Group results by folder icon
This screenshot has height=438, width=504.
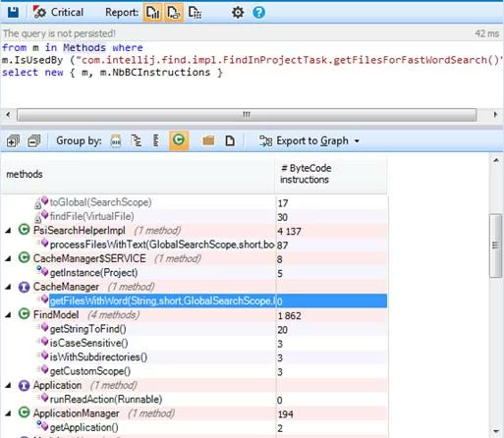(x=208, y=141)
